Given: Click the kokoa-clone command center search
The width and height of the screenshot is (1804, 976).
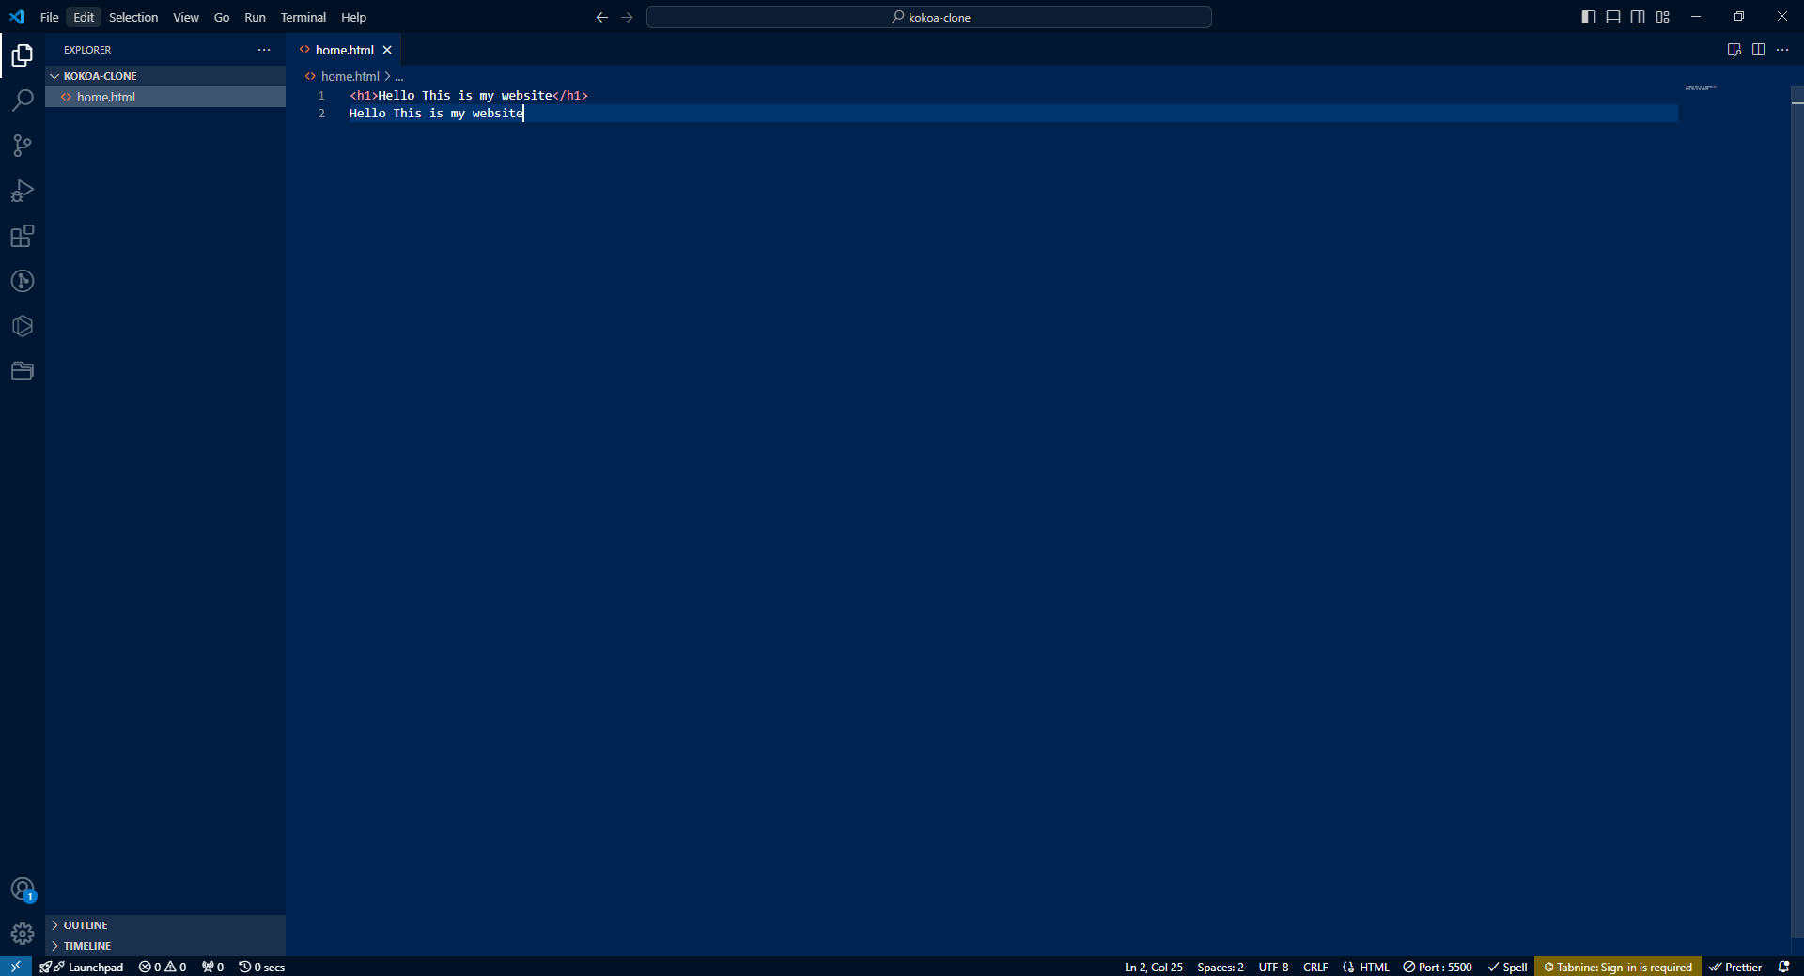Looking at the screenshot, I should (x=929, y=17).
